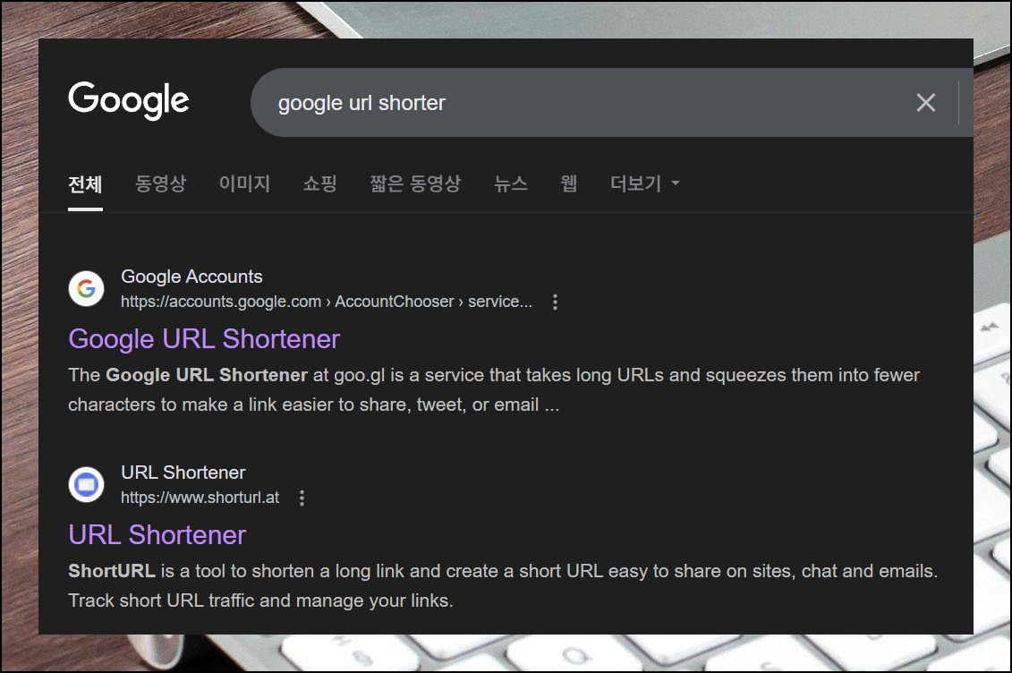The image size is (1012, 673).
Task: Open the Google URL Shortener result link
Action: (204, 339)
